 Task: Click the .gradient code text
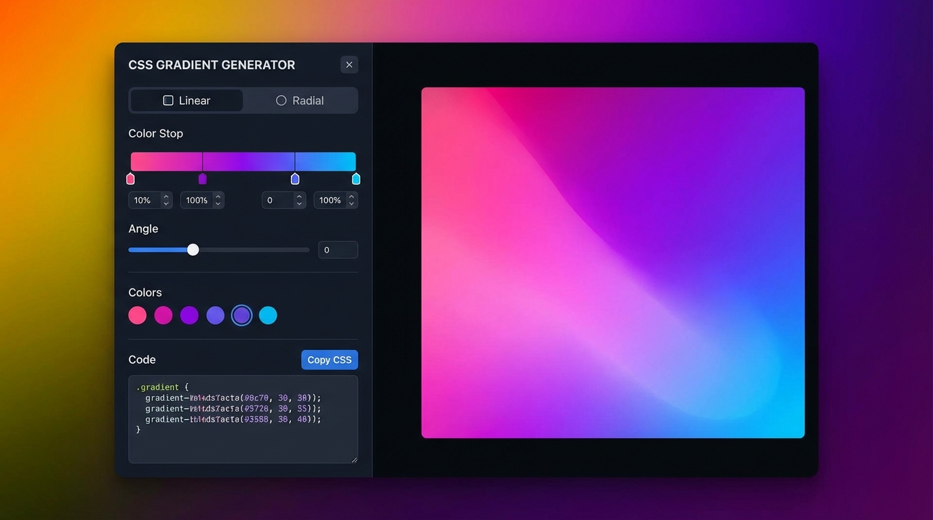tap(157, 387)
